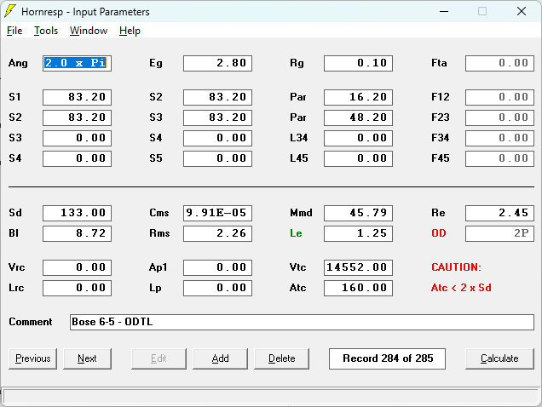Click the Next record button

point(87,358)
